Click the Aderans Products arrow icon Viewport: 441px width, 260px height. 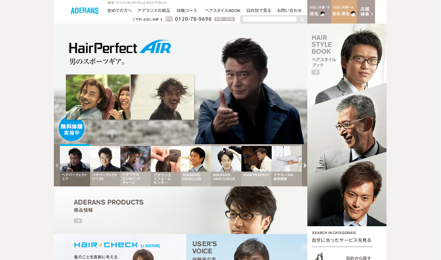[78, 221]
